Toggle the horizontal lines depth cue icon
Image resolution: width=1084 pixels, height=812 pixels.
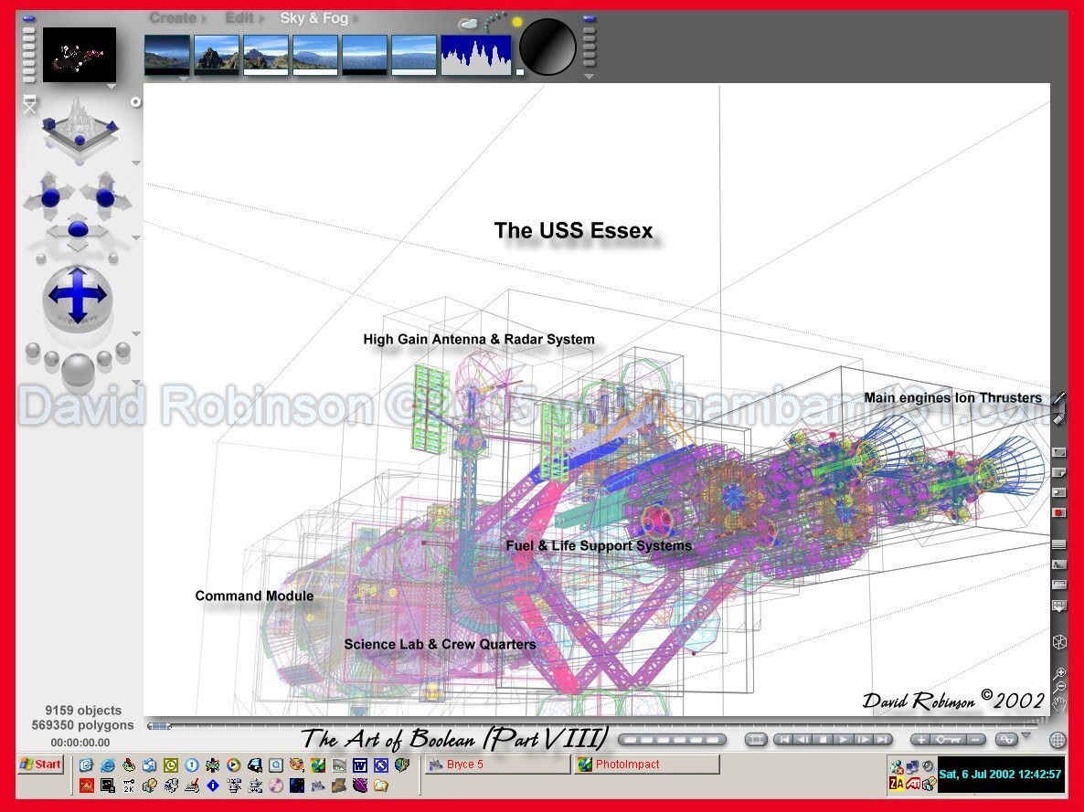pyautogui.click(x=1058, y=544)
